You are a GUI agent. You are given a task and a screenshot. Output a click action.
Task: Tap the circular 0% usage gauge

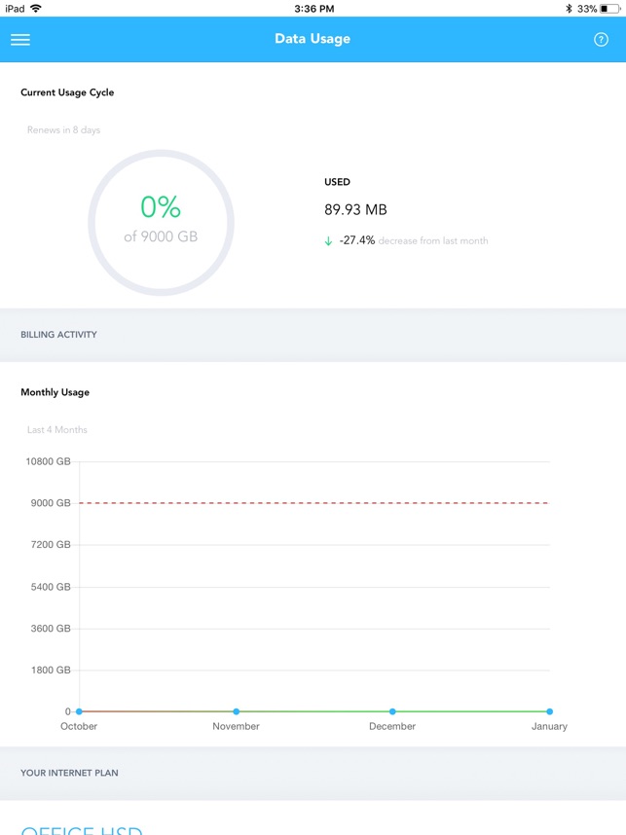pyautogui.click(x=161, y=222)
